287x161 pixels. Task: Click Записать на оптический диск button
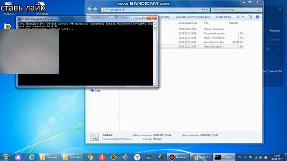193,17
